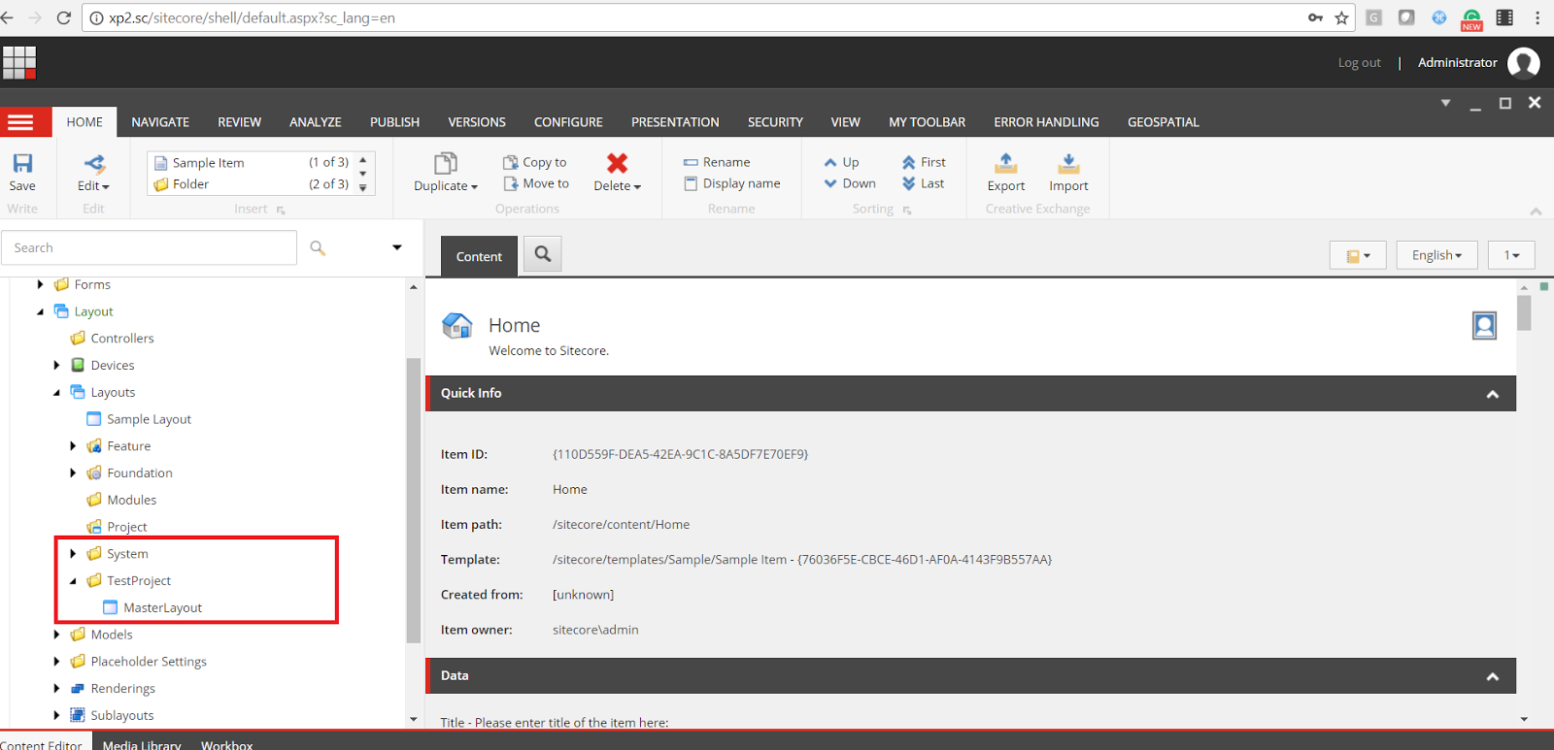Open the red hamburger Sitecore menu

(x=20, y=122)
